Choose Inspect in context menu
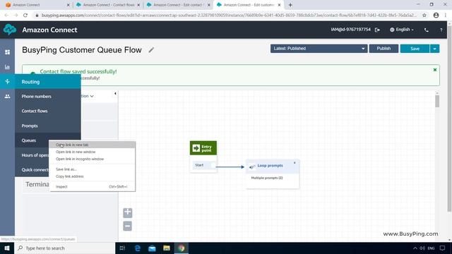 point(93,186)
